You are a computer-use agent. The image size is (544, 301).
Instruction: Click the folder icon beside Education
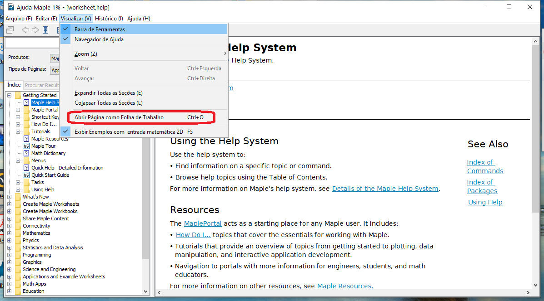[x=18, y=291]
